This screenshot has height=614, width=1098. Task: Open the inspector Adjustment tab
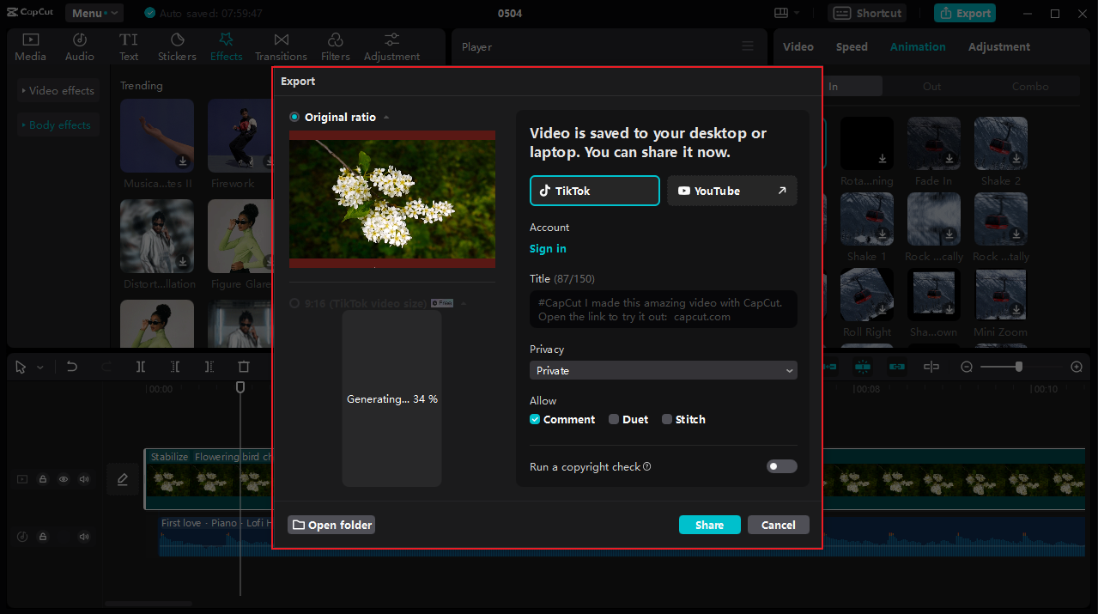click(999, 46)
